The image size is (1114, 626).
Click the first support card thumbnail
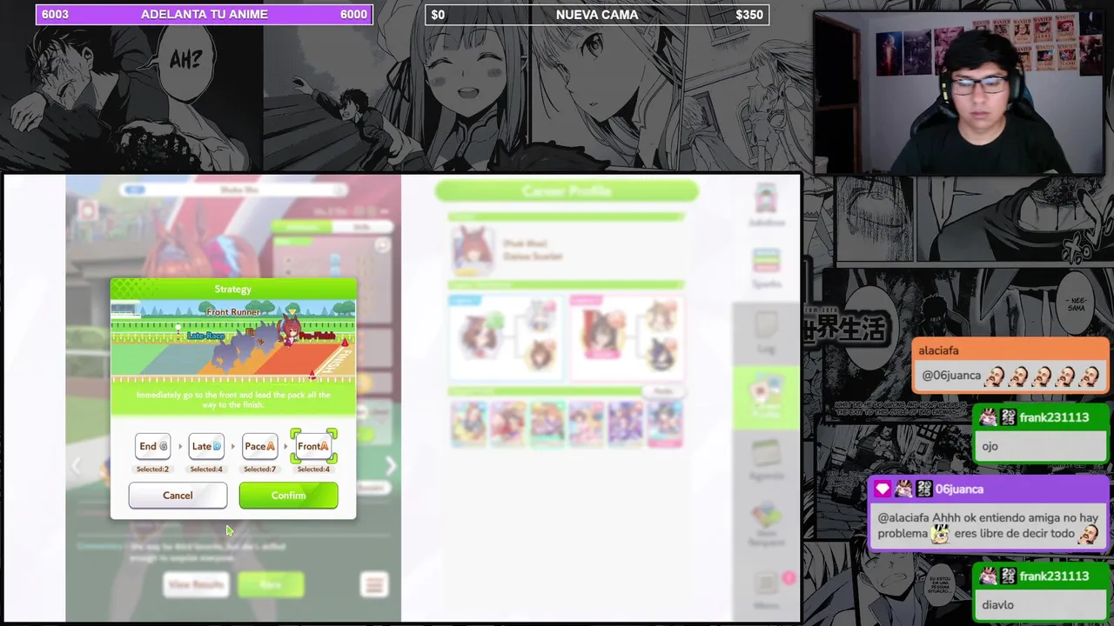pos(469,423)
